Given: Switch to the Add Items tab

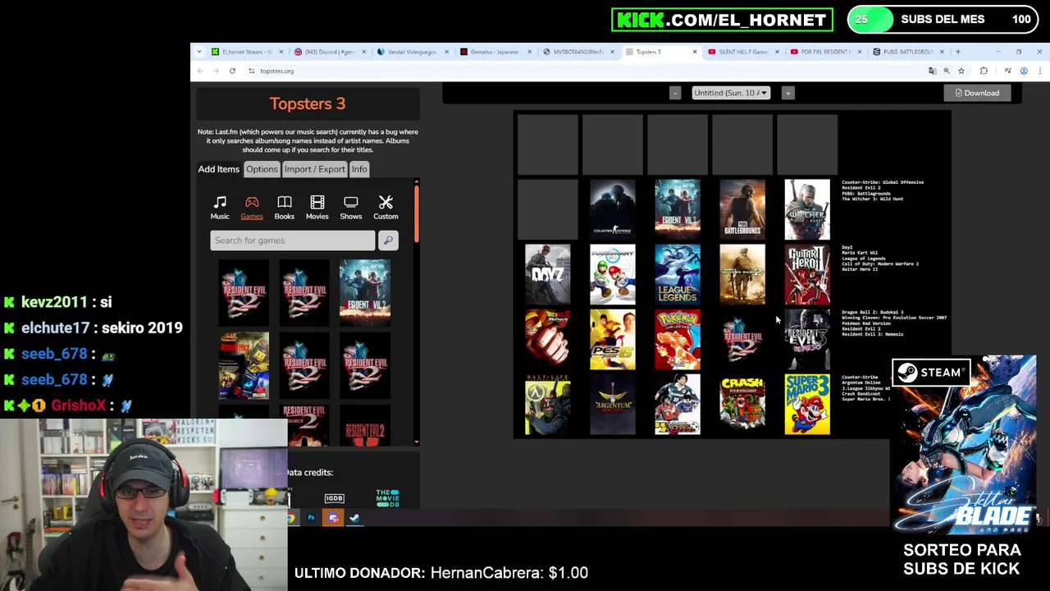Looking at the screenshot, I should click(x=218, y=169).
